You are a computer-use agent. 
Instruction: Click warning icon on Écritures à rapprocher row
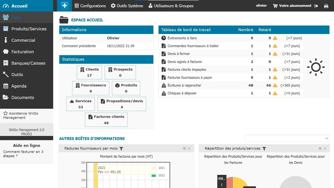[x=276, y=85]
